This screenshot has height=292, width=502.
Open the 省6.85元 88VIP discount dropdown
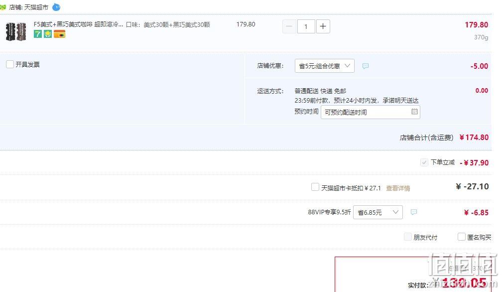378,212
